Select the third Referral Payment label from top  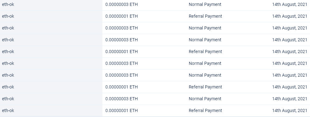(x=205, y=87)
